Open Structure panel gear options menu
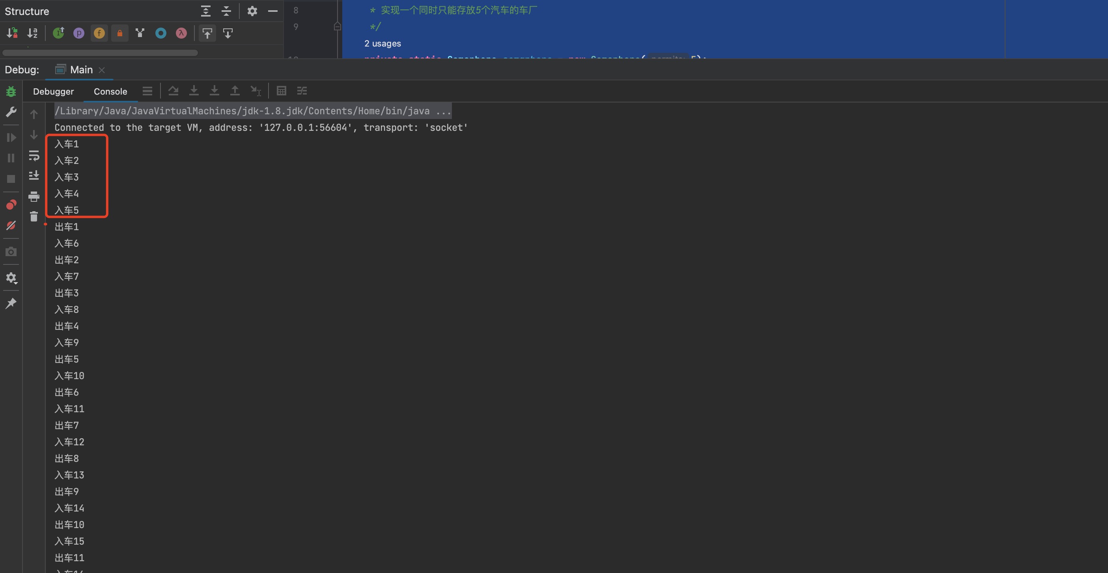This screenshot has width=1108, height=573. pos(252,11)
